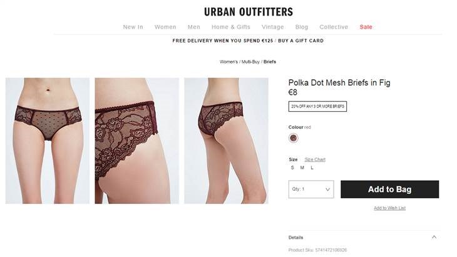Open the New In menu
Image resolution: width=457 pixels, height=257 pixels.
[x=133, y=27]
